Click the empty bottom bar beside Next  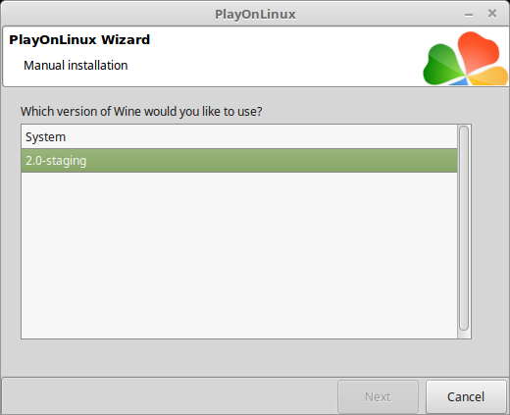coord(170,395)
